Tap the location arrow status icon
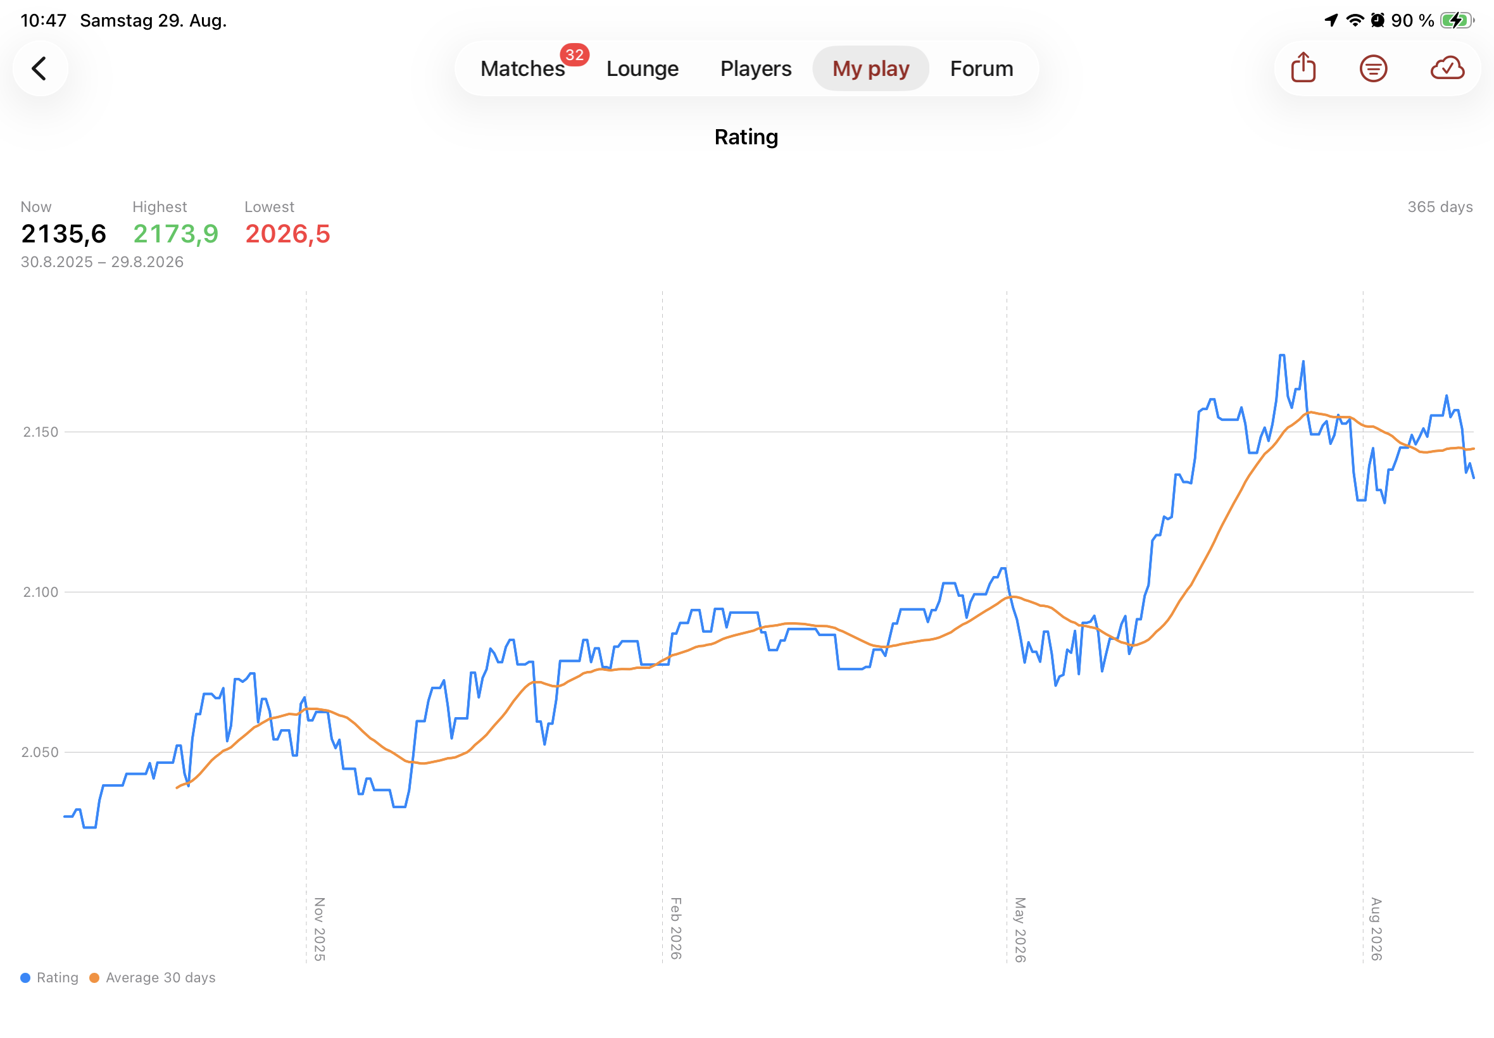 tap(1331, 20)
